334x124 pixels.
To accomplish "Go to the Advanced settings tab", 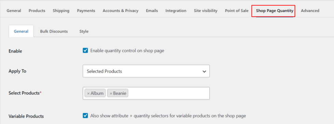I will click(310, 11).
